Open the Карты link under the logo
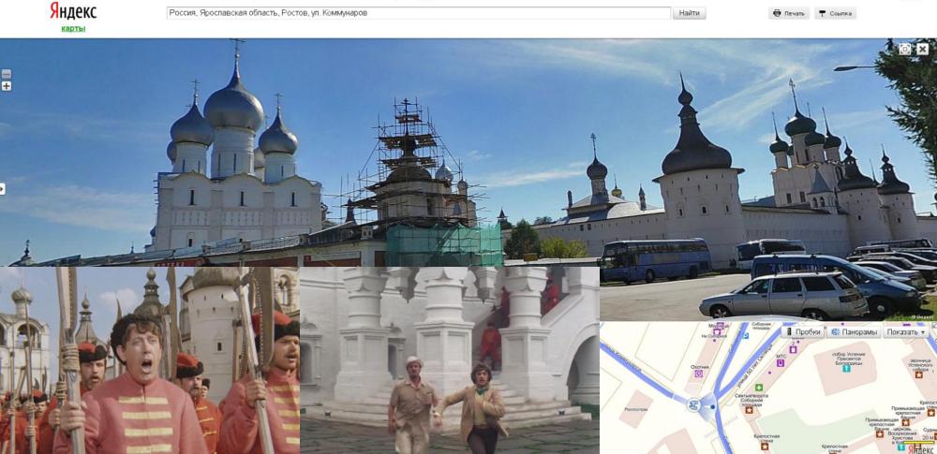 coord(72,29)
